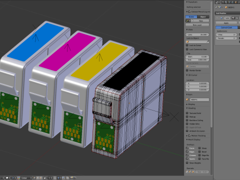Open the properties editor type selector
240x180 pixels.
(217, 2)
